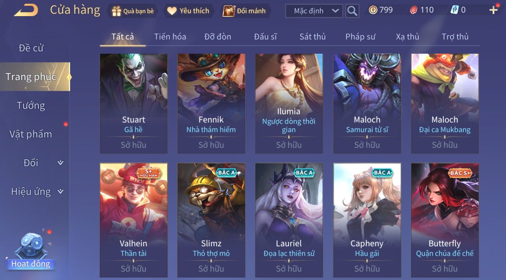Image resolution: width=506 pixels, height=280 pixels.
Task: Tap the red gem currency icon
Action: pyautogui.click(x=414, y=10)
